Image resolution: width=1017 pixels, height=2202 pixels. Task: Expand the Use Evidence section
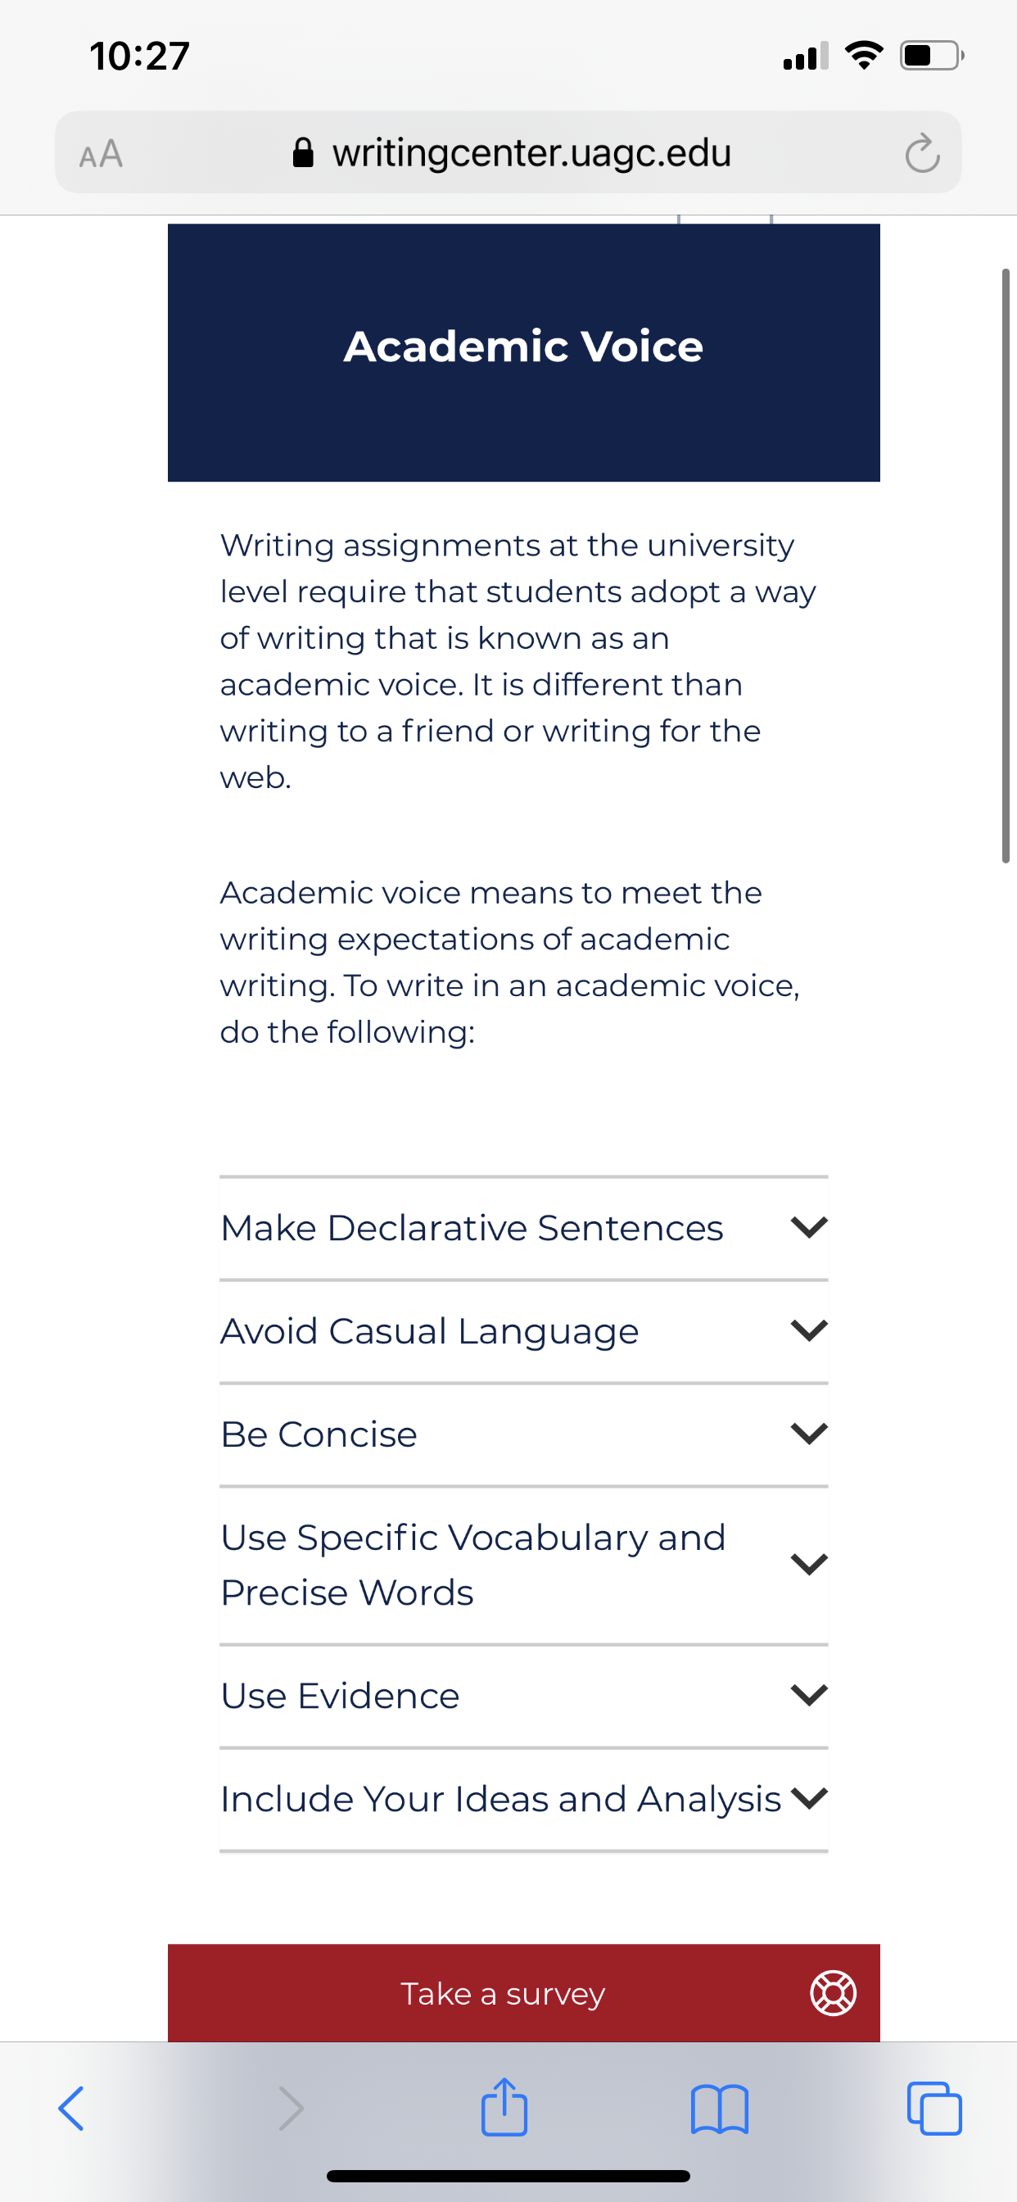524,1695
